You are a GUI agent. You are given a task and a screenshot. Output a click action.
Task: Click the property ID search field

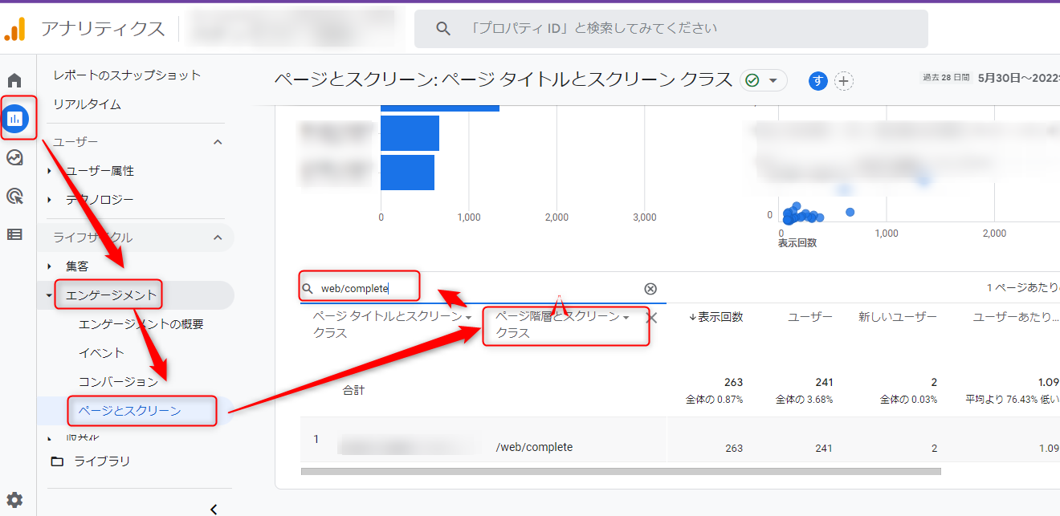(671, 29)
